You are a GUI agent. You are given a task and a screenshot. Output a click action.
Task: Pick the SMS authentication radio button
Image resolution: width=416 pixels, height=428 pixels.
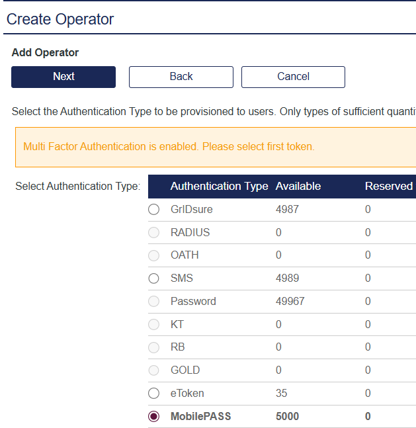click(154, 278)
